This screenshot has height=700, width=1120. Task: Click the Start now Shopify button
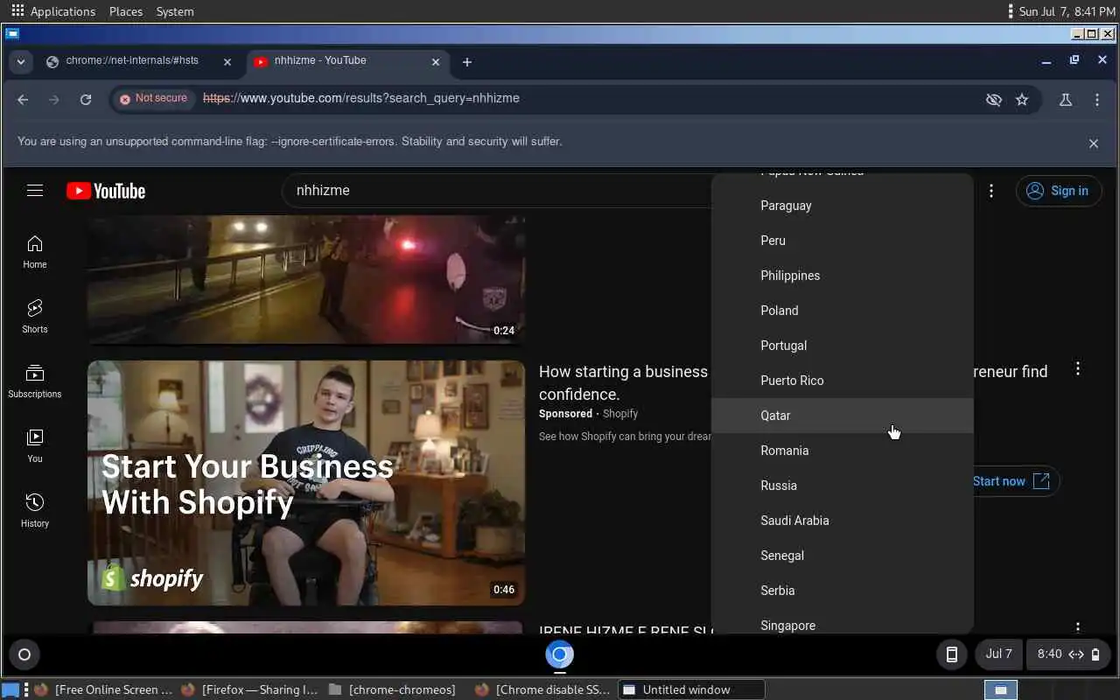[x=1011, y=481]
